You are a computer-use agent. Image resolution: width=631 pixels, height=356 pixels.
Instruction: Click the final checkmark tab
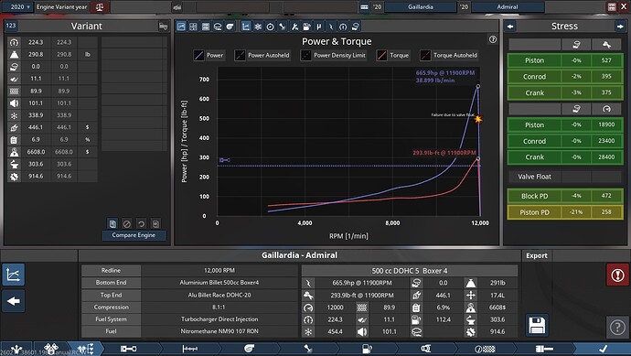pos(603,349)
